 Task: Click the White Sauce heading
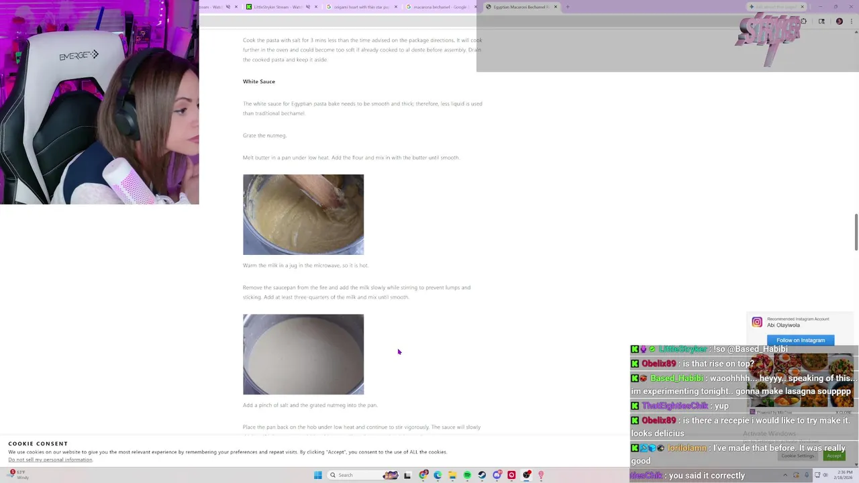click(259, 81)
